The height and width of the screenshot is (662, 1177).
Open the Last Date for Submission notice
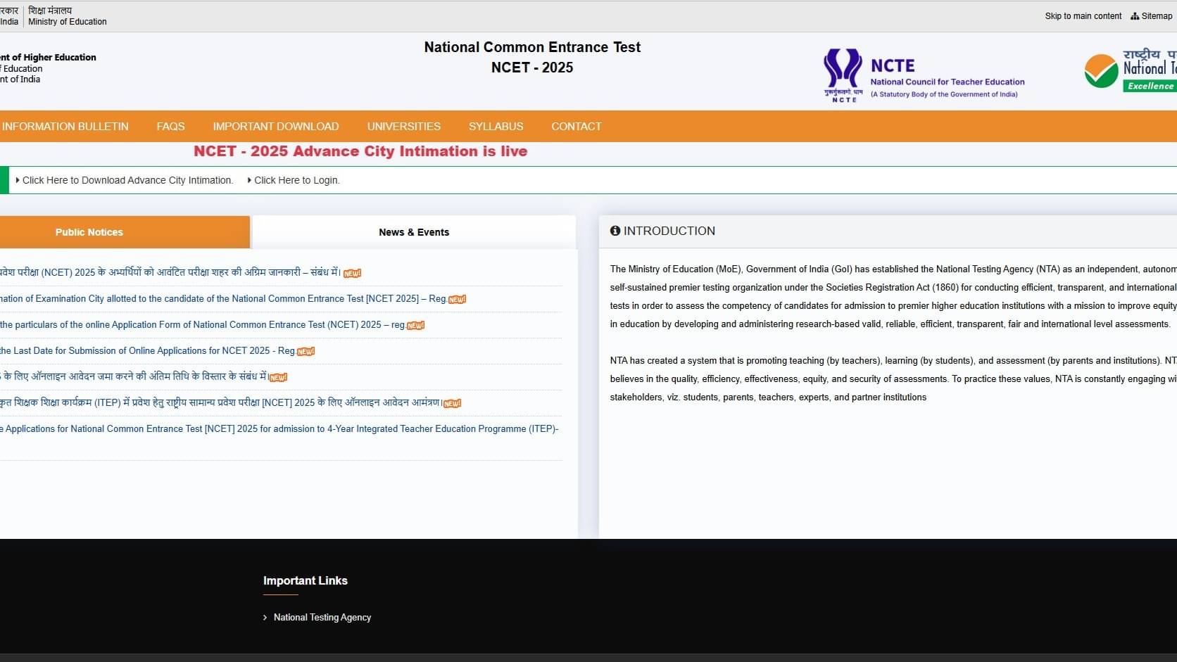pos(148,350)
